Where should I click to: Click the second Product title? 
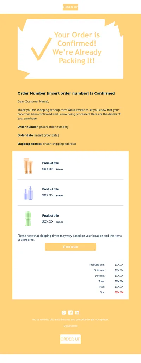[50, 189]
